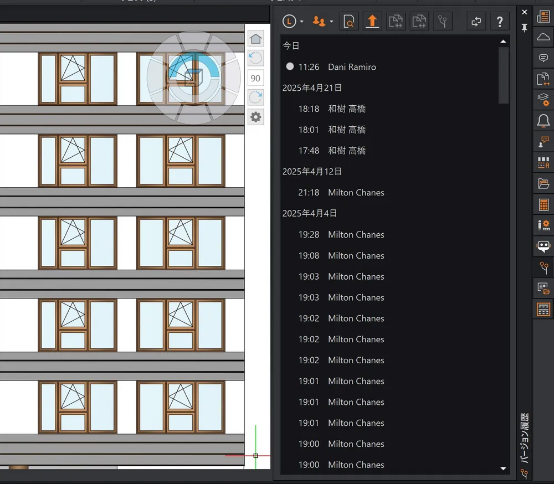Open the layers with gear palette
The height and width of the screenshot is (484, 554).
tap(543, 100)
